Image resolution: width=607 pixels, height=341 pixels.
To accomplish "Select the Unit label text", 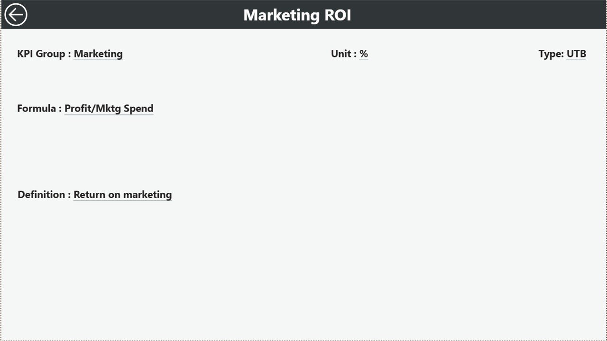I will click(343, 54).
